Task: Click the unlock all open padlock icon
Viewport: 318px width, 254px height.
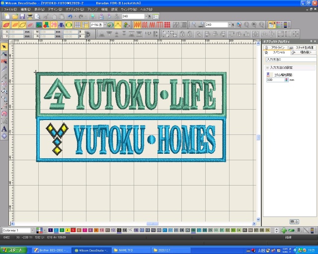Action: (x=190, y=34)
